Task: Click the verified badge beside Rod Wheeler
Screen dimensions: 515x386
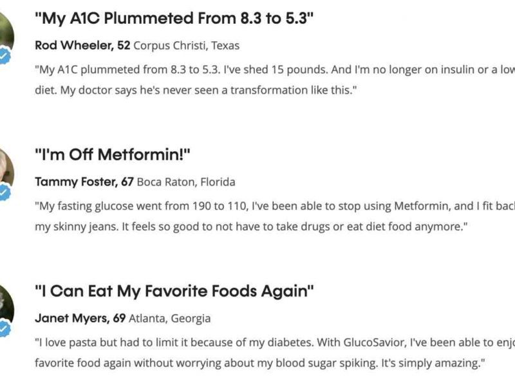Action: click(x=5, y=56)
